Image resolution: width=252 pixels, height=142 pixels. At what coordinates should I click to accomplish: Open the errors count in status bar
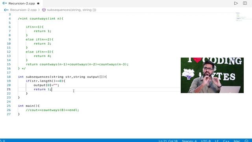coord(3,141)
